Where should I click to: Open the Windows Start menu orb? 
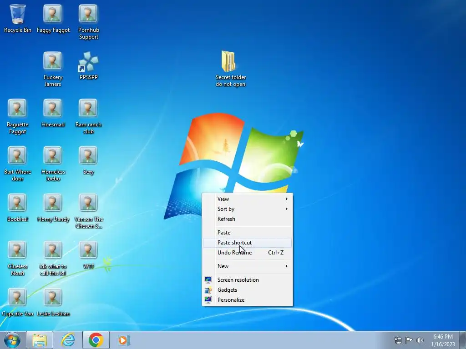(x=12, y=340)
